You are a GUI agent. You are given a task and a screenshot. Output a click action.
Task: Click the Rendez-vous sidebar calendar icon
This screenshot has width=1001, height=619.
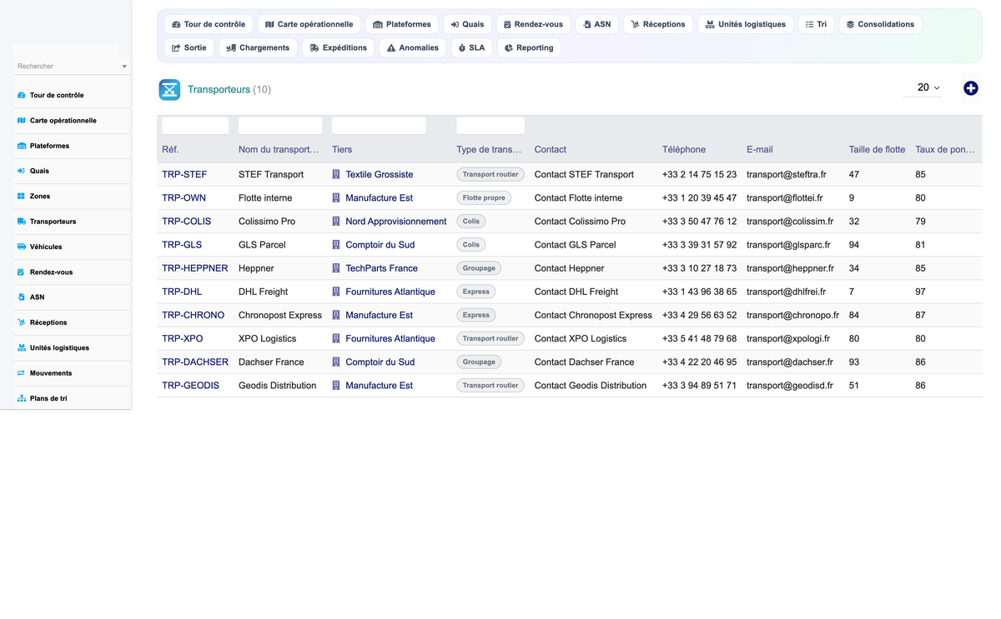22,272
